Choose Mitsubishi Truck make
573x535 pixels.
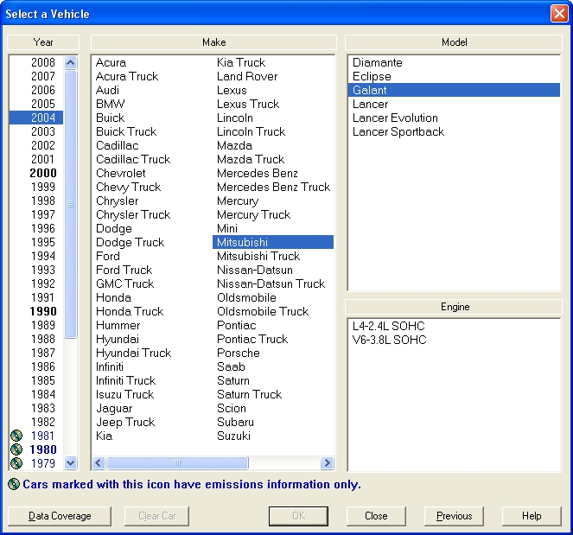(x=258, y=256)
